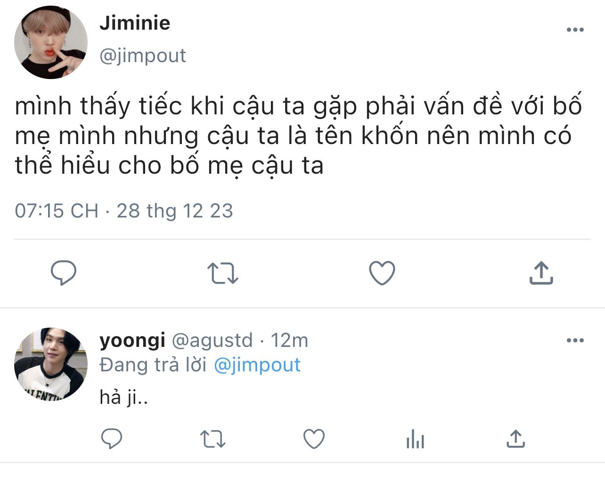Share the main tweet by Jiminie

(x=541, y=273)
